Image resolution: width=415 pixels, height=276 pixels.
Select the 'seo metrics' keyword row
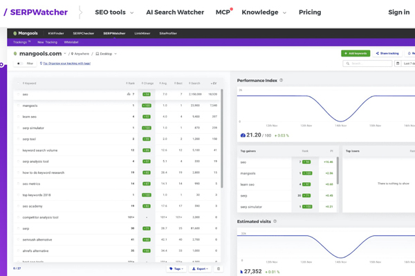117,184
